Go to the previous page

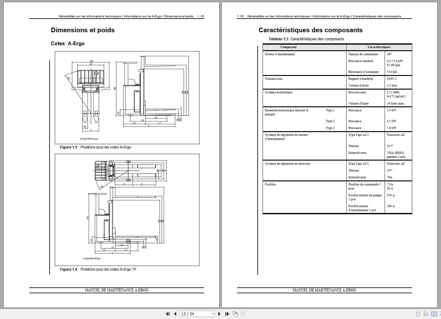[175, 314]
